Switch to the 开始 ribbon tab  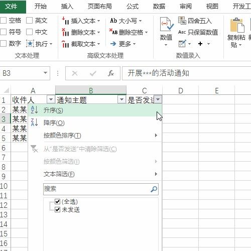pos(40,7)
